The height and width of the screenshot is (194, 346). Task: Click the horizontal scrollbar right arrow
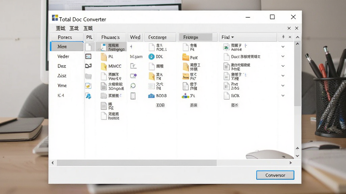point(291,163)
